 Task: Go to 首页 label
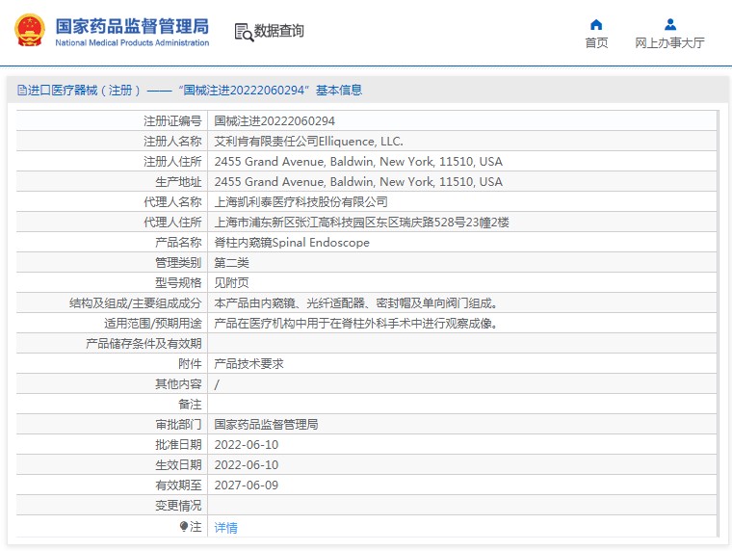596,43
